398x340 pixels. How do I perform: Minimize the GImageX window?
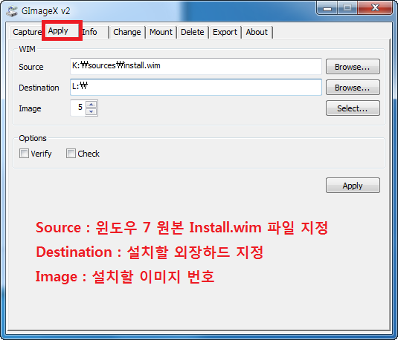[x=327, y=8]
